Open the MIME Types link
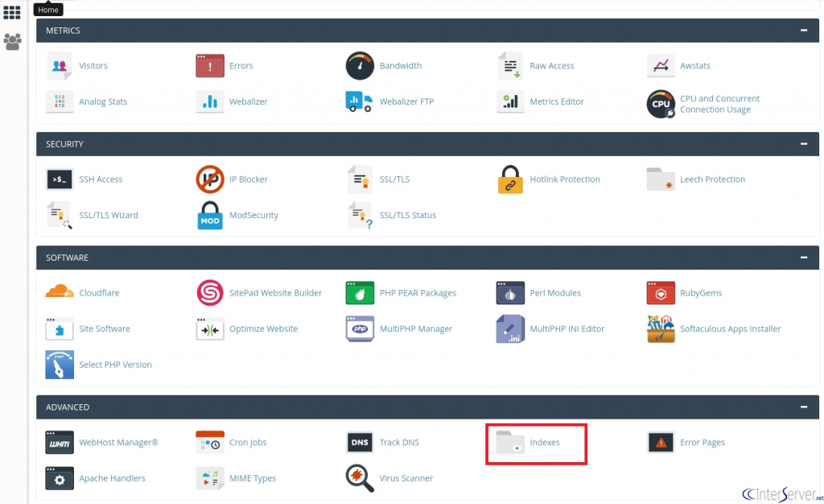This screenshot has height=504, width=824. coord(252,478)
